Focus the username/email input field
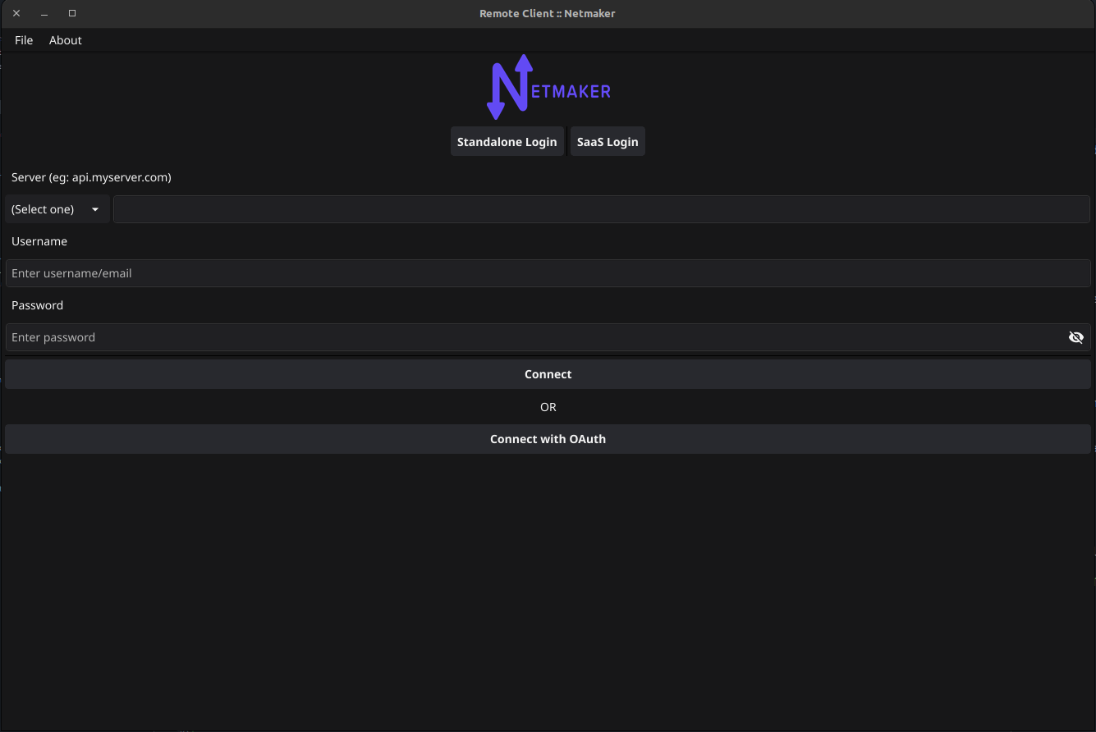 (548, 273)
